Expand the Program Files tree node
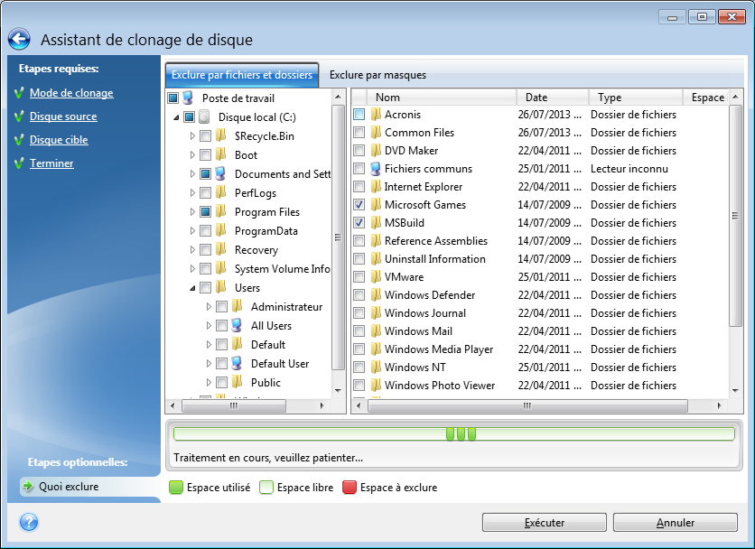This screenshot has height=549, width=755. tap(192, 212)
